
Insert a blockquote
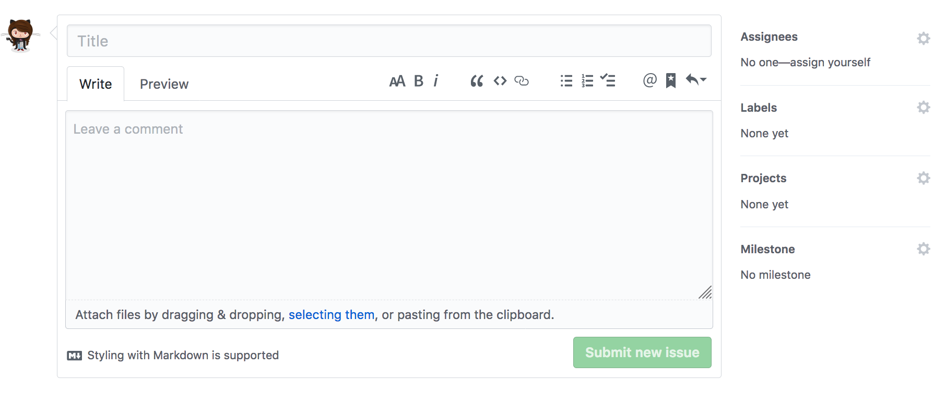coord(476,81)
